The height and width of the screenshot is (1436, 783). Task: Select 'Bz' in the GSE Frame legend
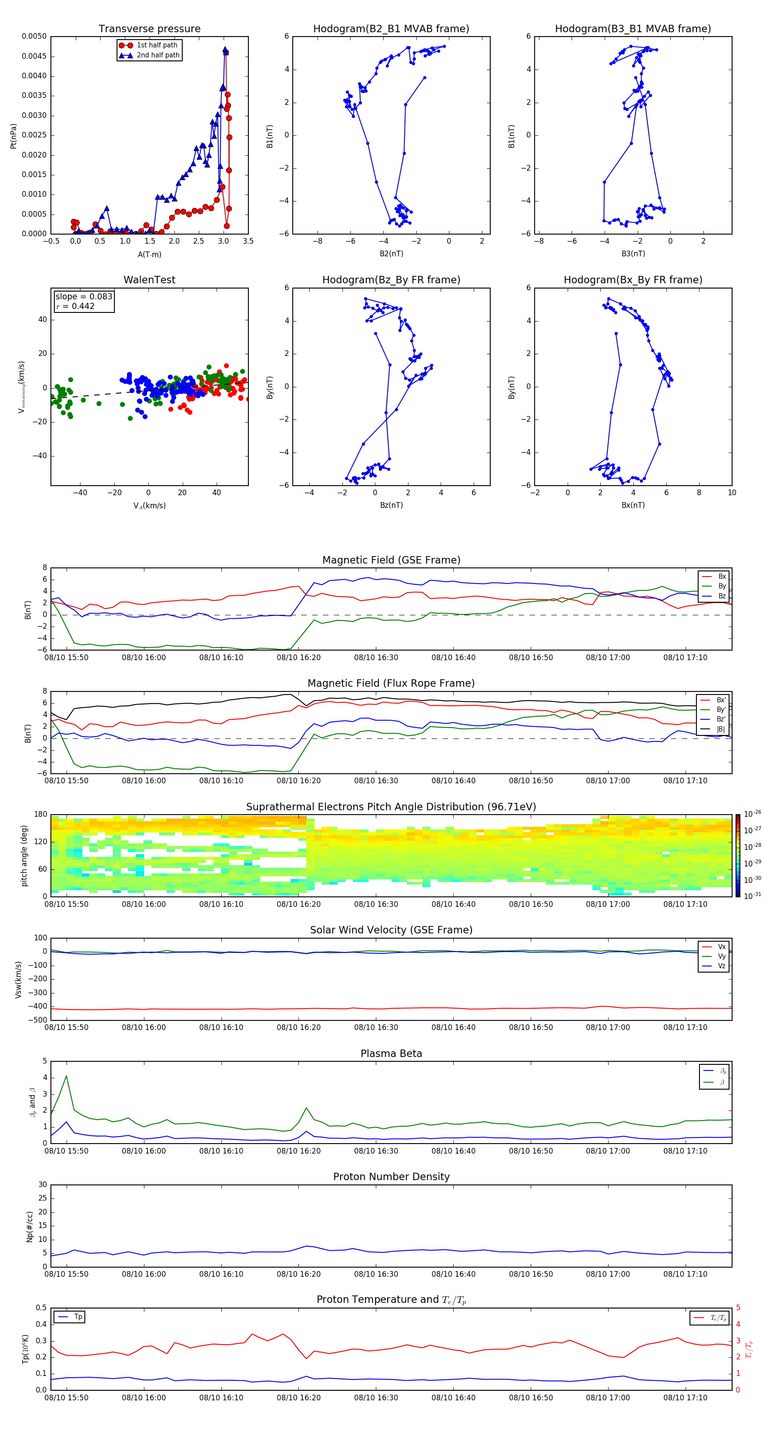pyautogui.click(x=714, y=596)
